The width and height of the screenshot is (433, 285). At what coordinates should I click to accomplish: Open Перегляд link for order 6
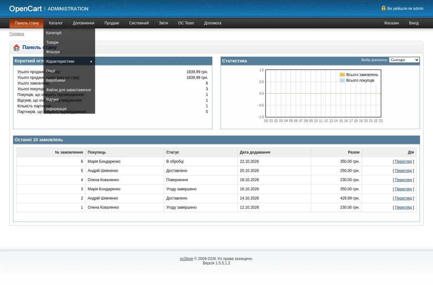click(x=403, y=162)
